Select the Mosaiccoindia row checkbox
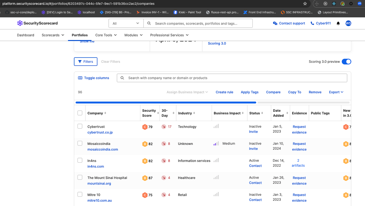365x206 pixels. [80, 143]
